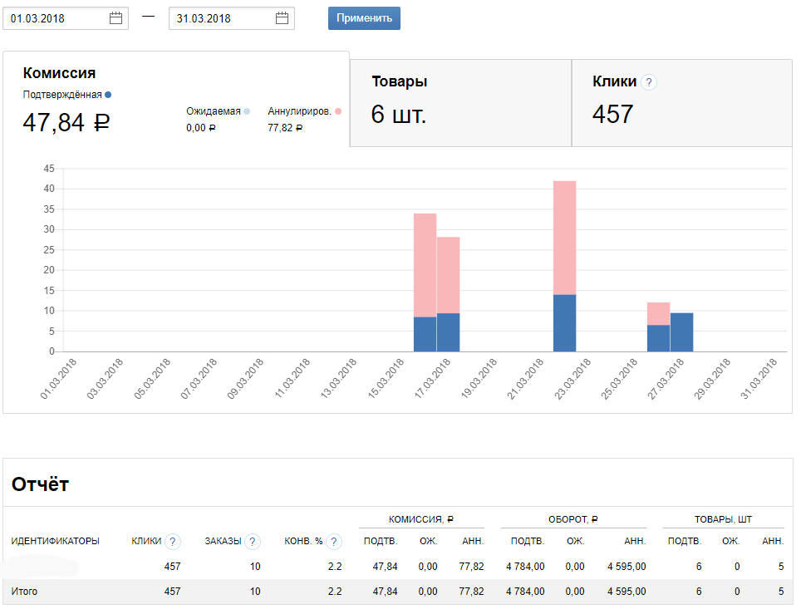
Task: Click the end date field 31.03.2018
Action: pyautogui.click(x=223, y=18)
